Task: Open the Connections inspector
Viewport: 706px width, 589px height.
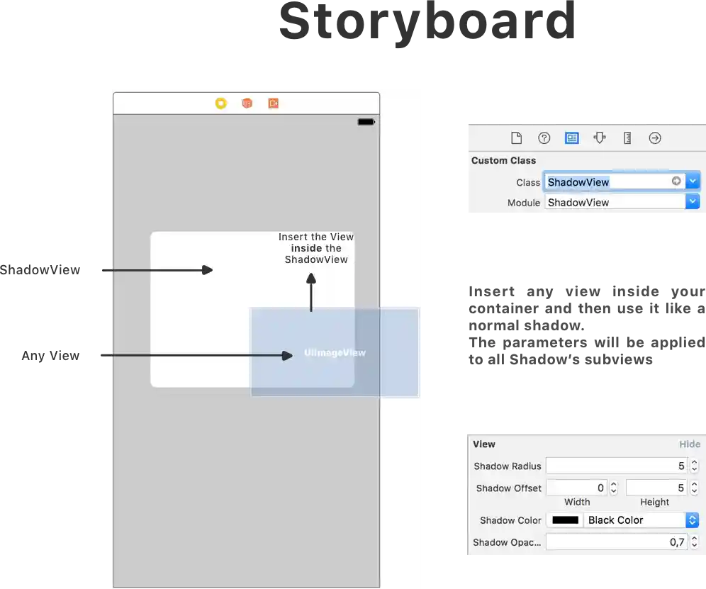Action: pyautogui.click(x=655, y=138)
